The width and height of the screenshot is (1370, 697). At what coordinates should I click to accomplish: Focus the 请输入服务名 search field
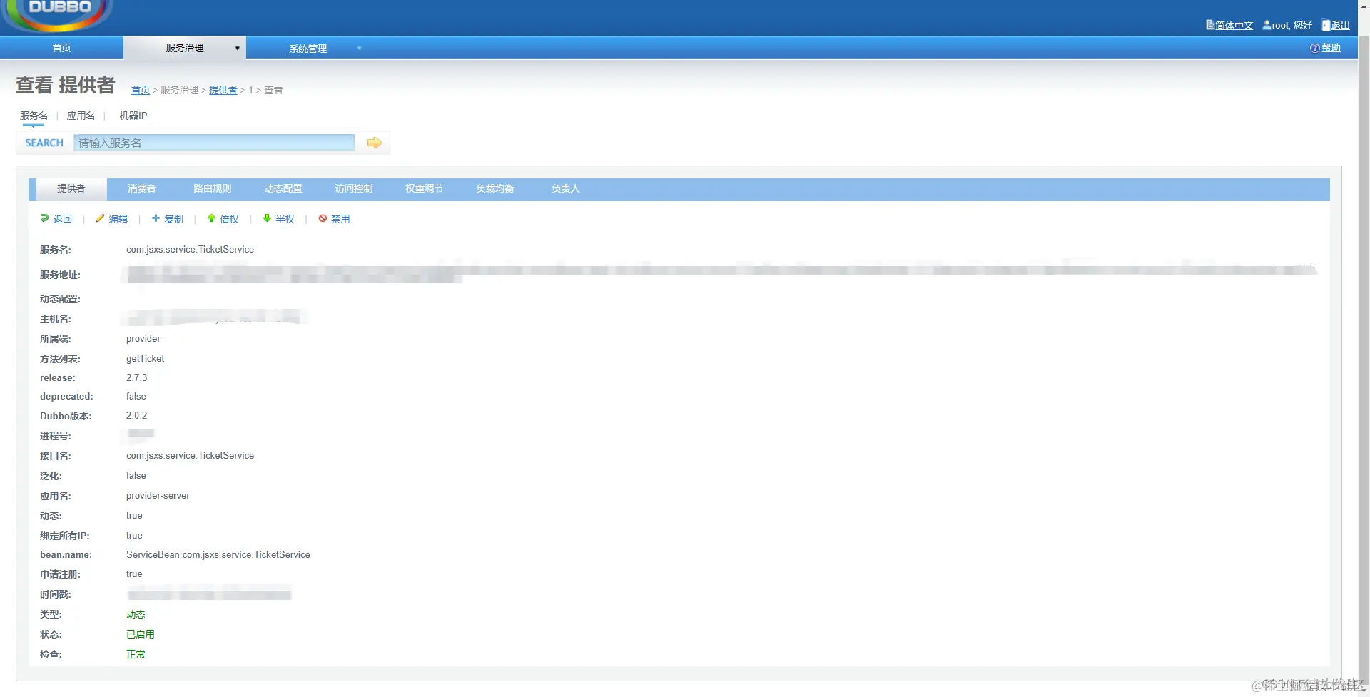[214, 143]
